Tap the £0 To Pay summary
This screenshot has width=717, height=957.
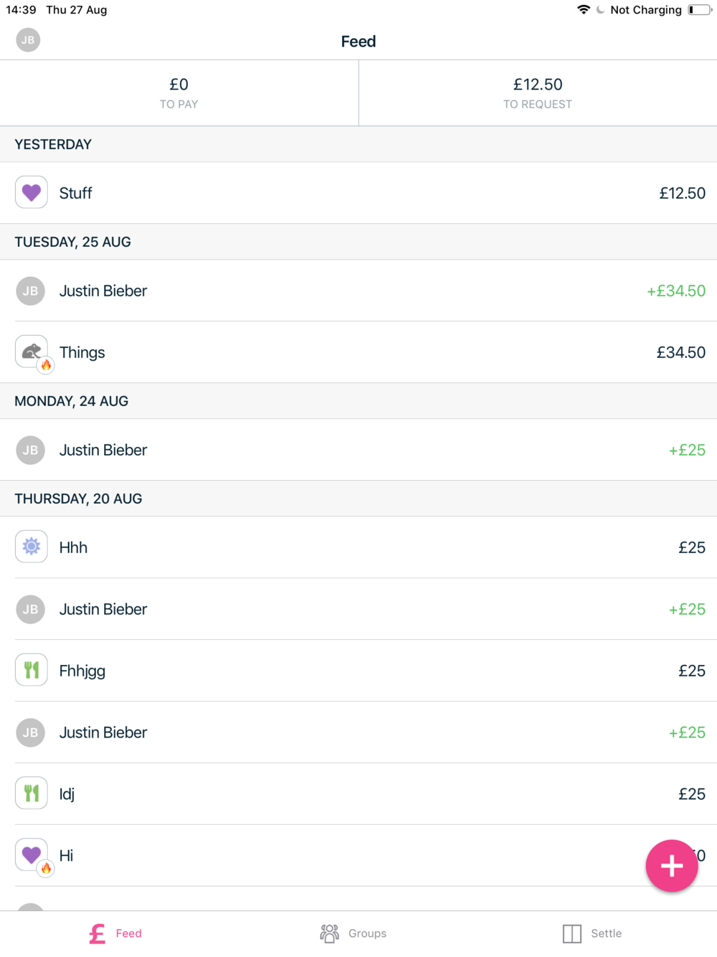tap(179, 93)
